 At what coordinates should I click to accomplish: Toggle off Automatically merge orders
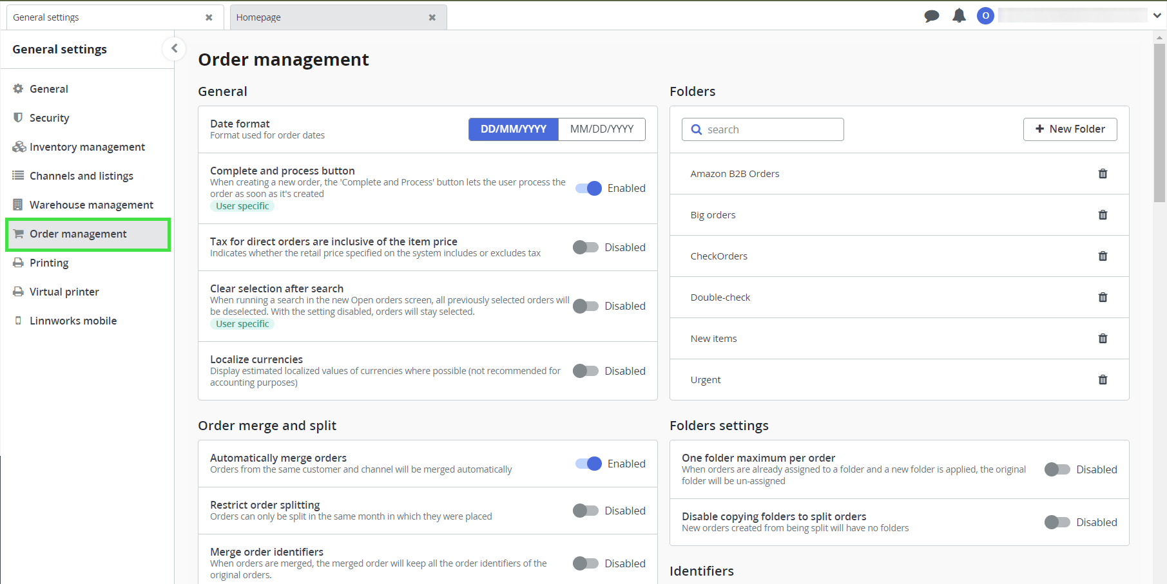(588, 464)
